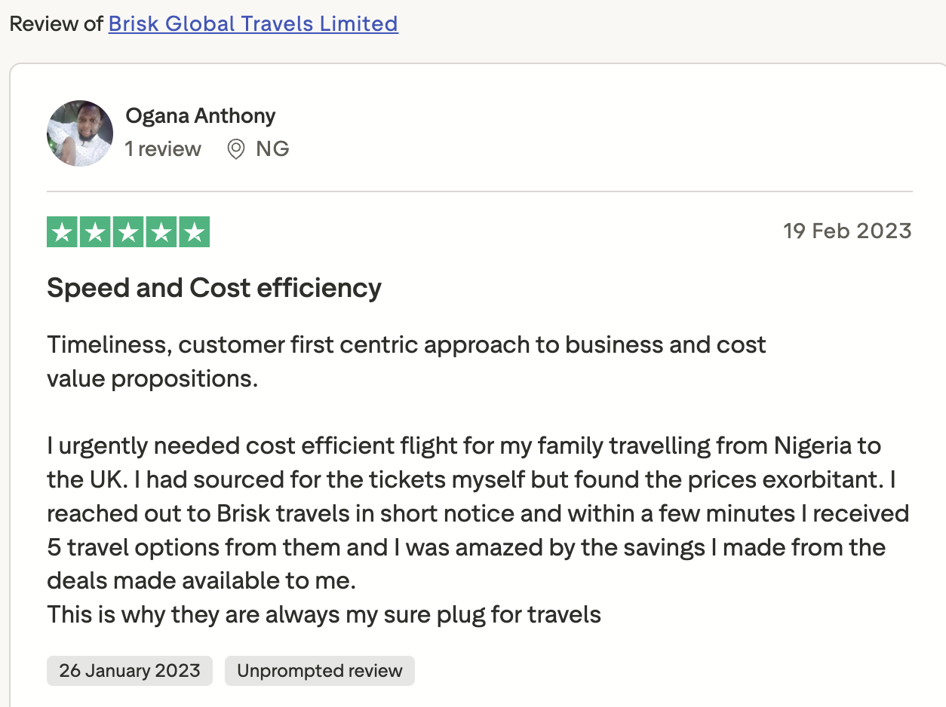
Task: Click the reviewer name Ogana Anthony
Action: pyautogui.click(x=201, y=115)
